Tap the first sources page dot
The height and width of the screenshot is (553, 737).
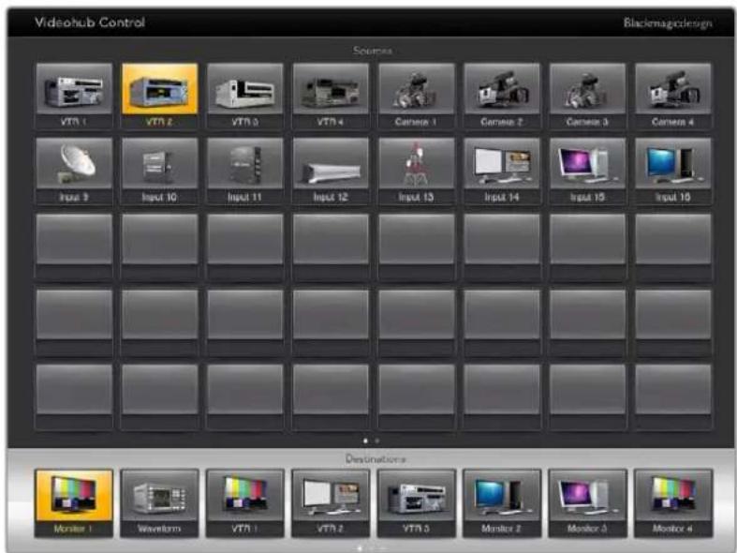click(x=365, y=441)
